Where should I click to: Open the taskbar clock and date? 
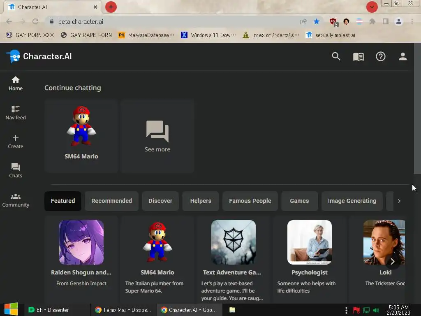click(x=398, y=310)
